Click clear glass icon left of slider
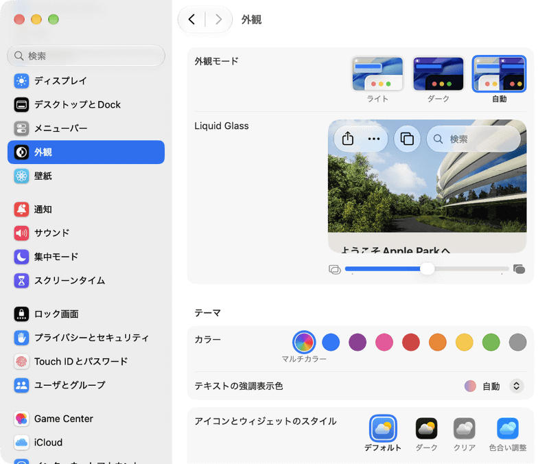 click(335, 269)
